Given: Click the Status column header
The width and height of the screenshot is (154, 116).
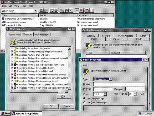Looking at the screenshot, I should pyautogui.click(x=57, y=15).
